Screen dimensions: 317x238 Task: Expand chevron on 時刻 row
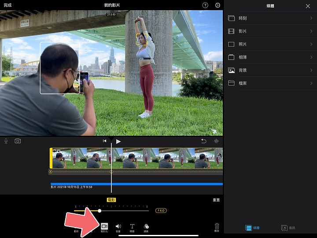311,18
